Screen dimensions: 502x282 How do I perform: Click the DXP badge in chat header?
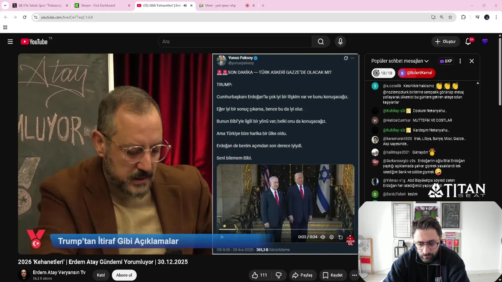(446, 61)
